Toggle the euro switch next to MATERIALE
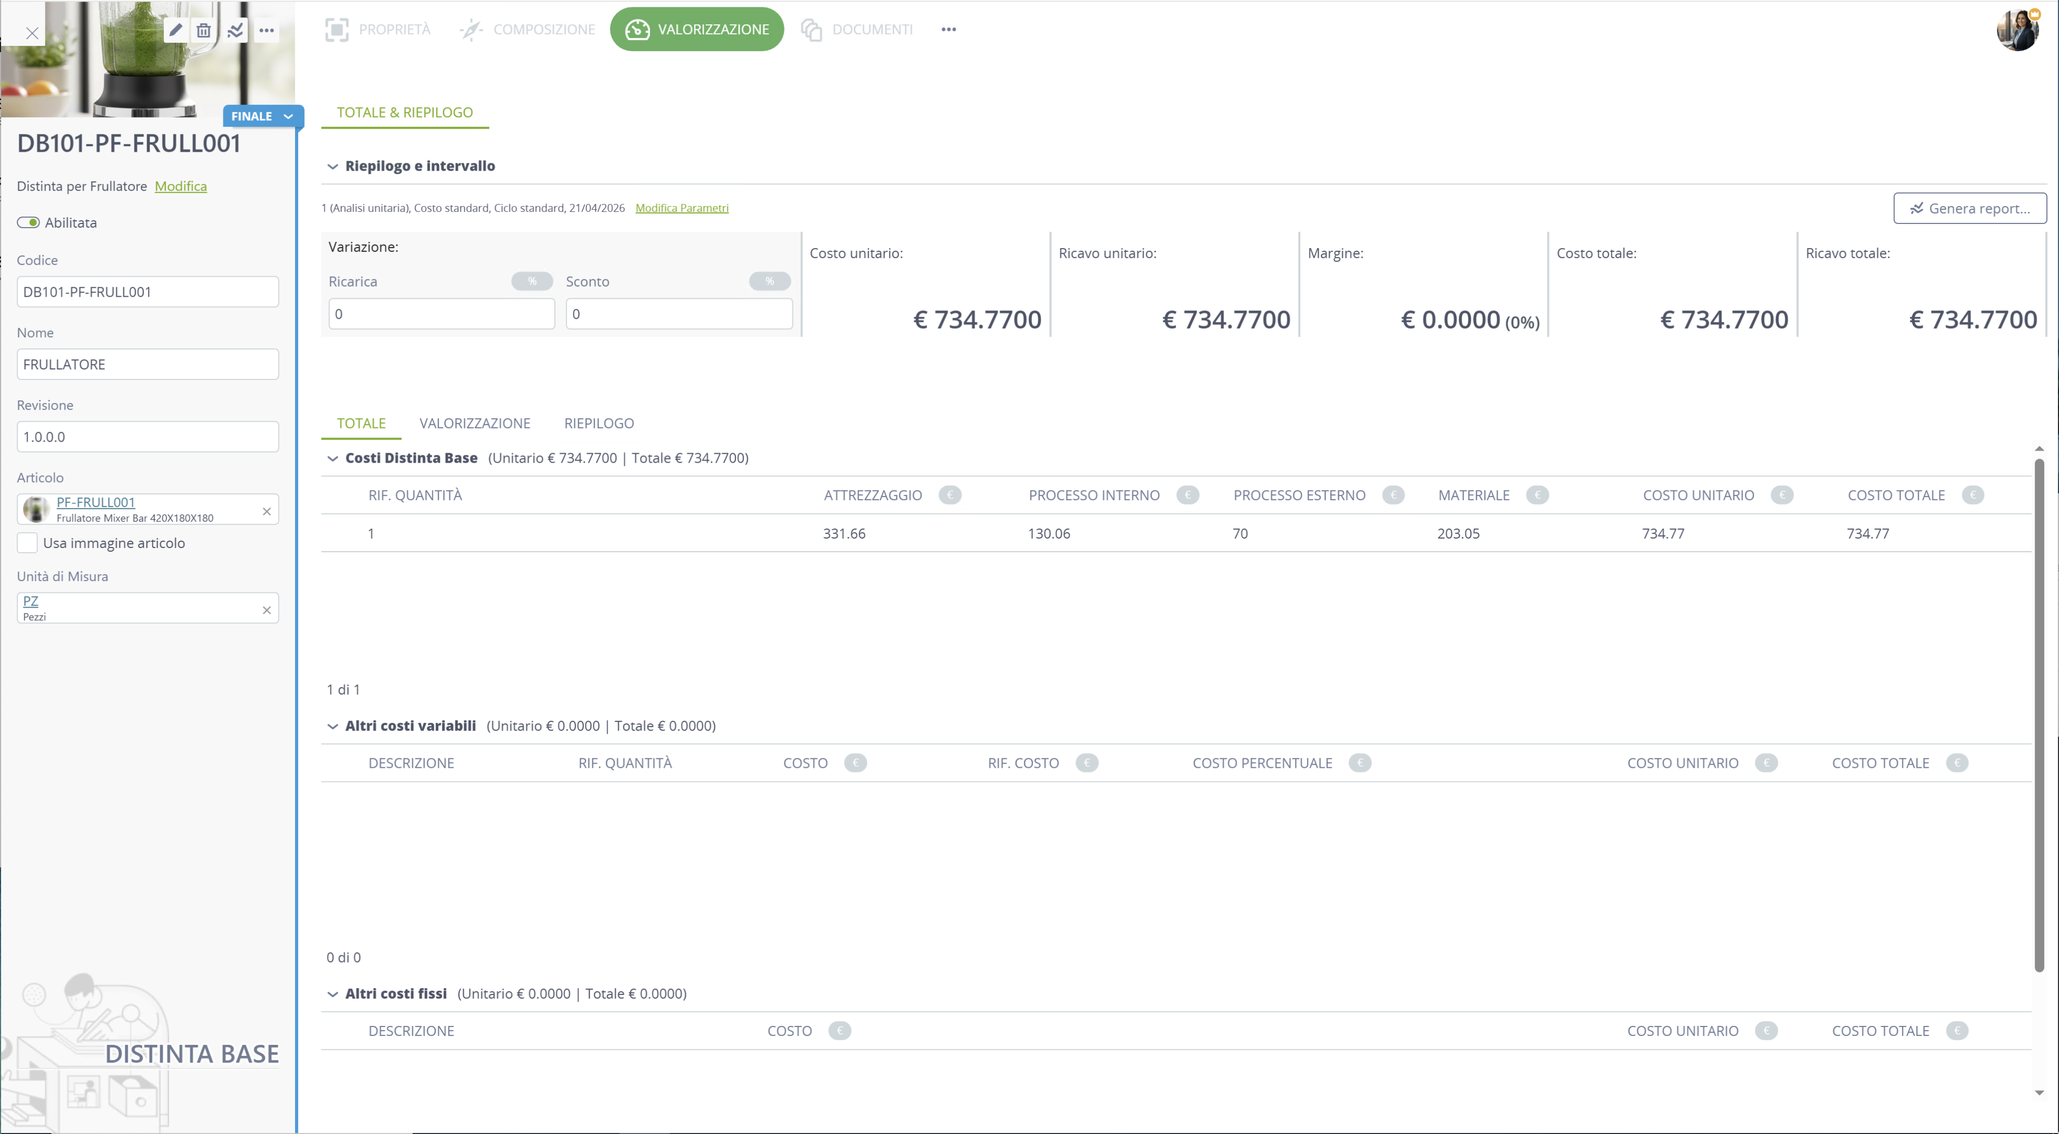2059x1134 pixels. point(1537,495)
